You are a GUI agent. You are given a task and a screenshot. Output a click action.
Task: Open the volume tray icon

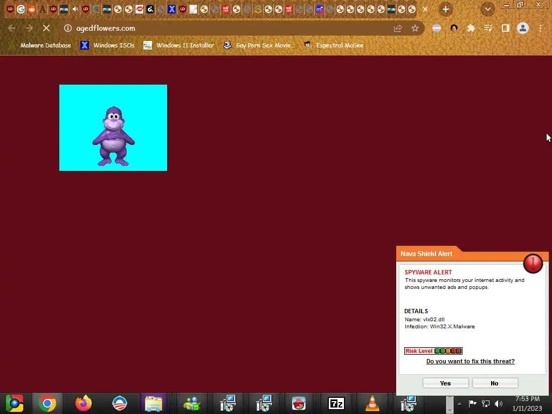coord(498,403)
